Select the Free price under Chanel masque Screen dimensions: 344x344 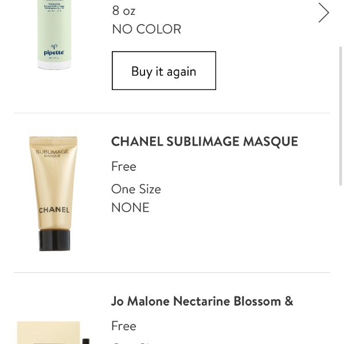[x=124, y=166]
